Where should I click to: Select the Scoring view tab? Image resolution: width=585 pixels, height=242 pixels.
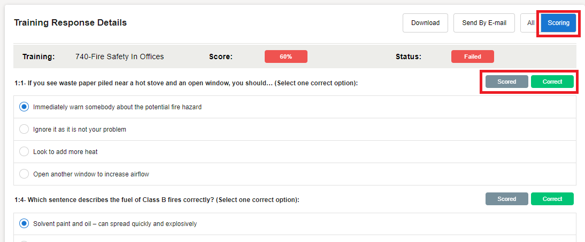[558, 23]
